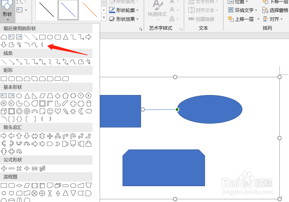Viewport: 289px width, 202px height.
Task: Choose the lightning bolt shape
Action: (x=66, y=111)
